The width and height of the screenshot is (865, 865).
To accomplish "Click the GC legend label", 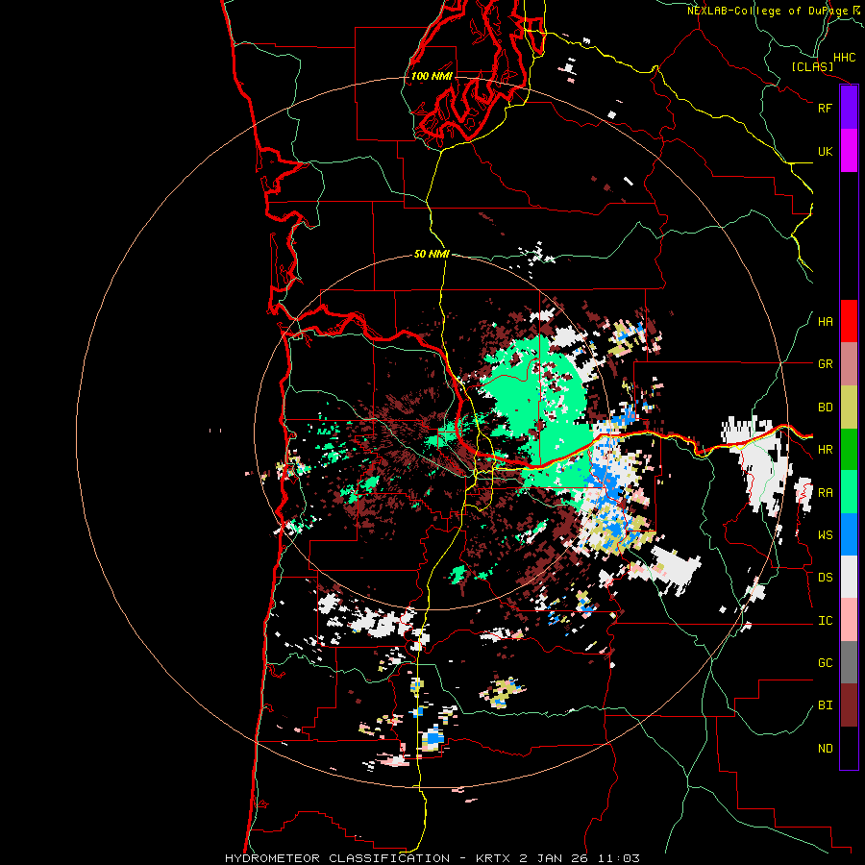I will click(x=825, y=663).
